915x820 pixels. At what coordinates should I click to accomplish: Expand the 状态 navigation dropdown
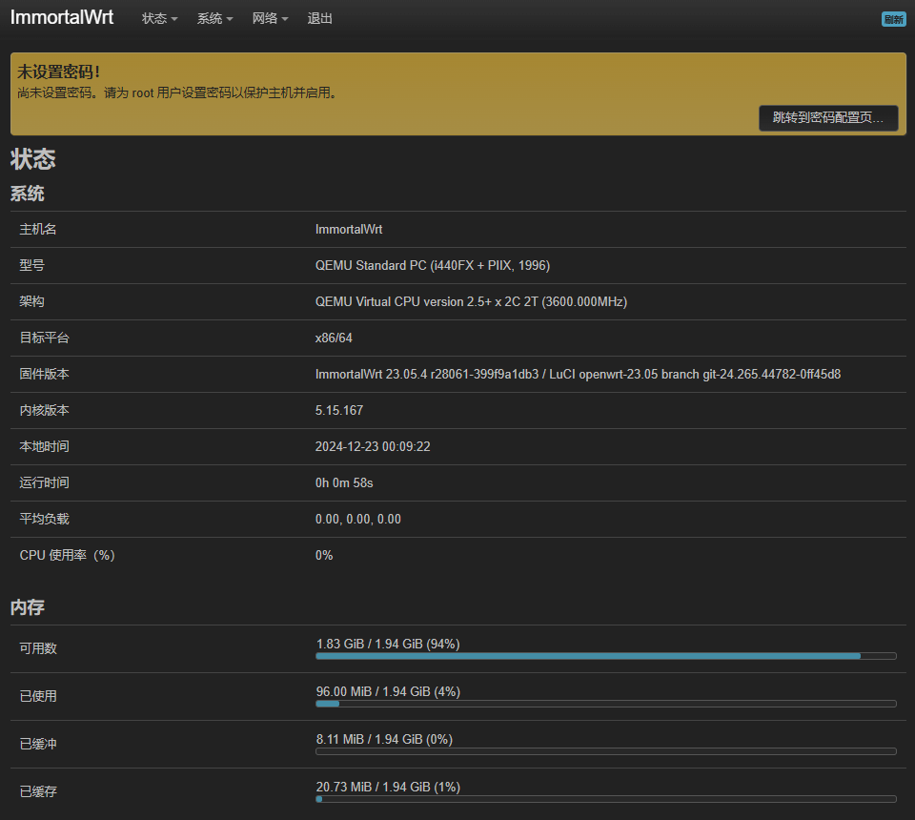tap(159, 19)
